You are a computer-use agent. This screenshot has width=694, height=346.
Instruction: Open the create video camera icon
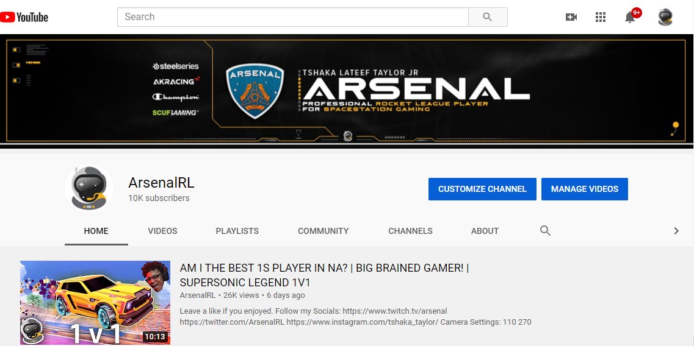coord(571,17)
